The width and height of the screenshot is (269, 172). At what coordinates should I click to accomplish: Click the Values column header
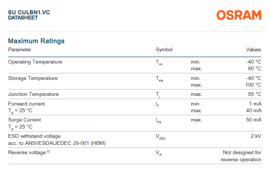click(x=253, y=49)
